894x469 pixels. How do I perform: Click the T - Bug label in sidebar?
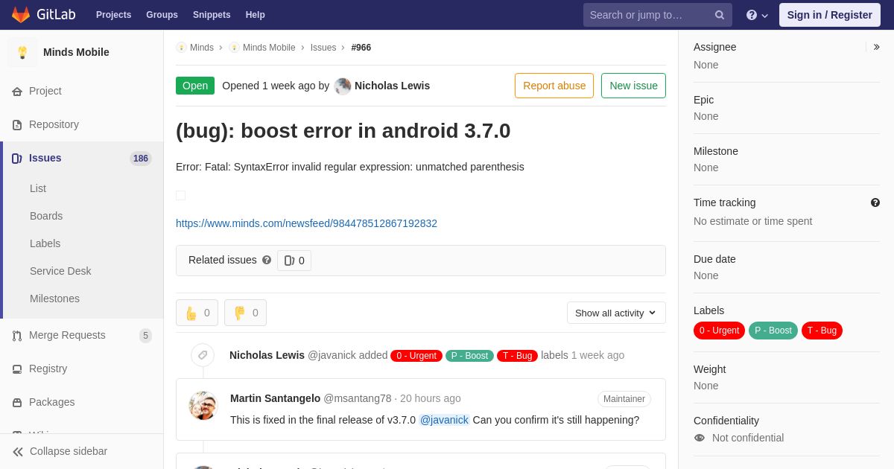[x=822, y=331]
